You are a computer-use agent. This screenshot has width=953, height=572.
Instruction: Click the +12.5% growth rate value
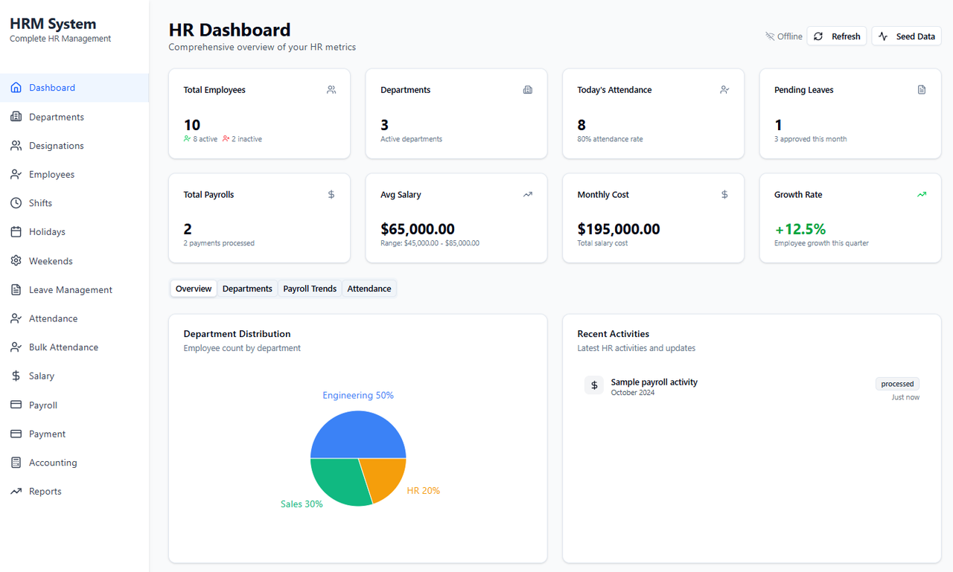pos(800,229)
